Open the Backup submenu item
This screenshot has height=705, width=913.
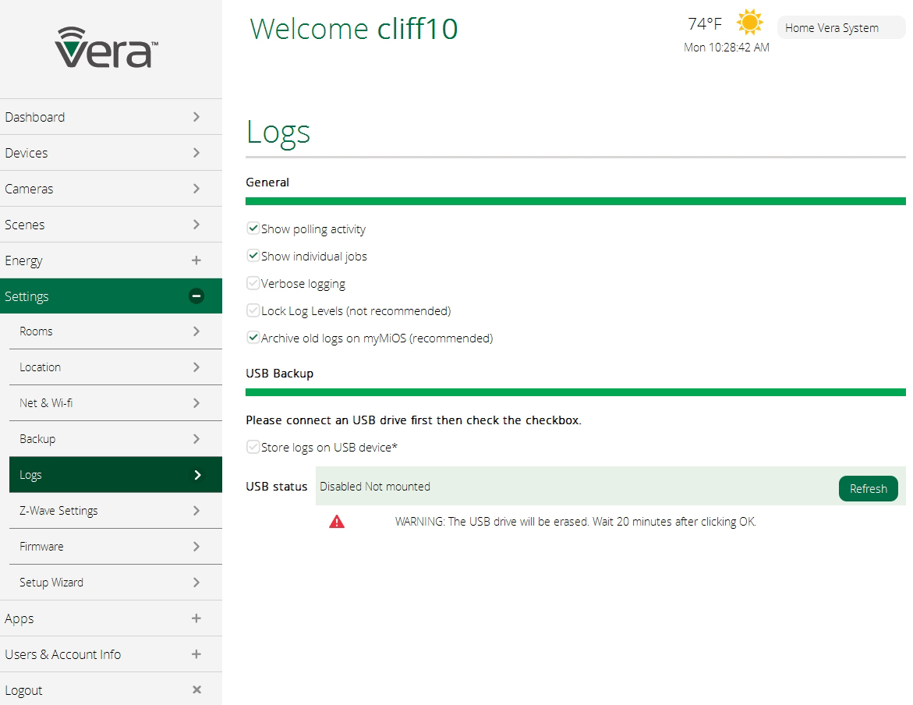coord(115,439)
